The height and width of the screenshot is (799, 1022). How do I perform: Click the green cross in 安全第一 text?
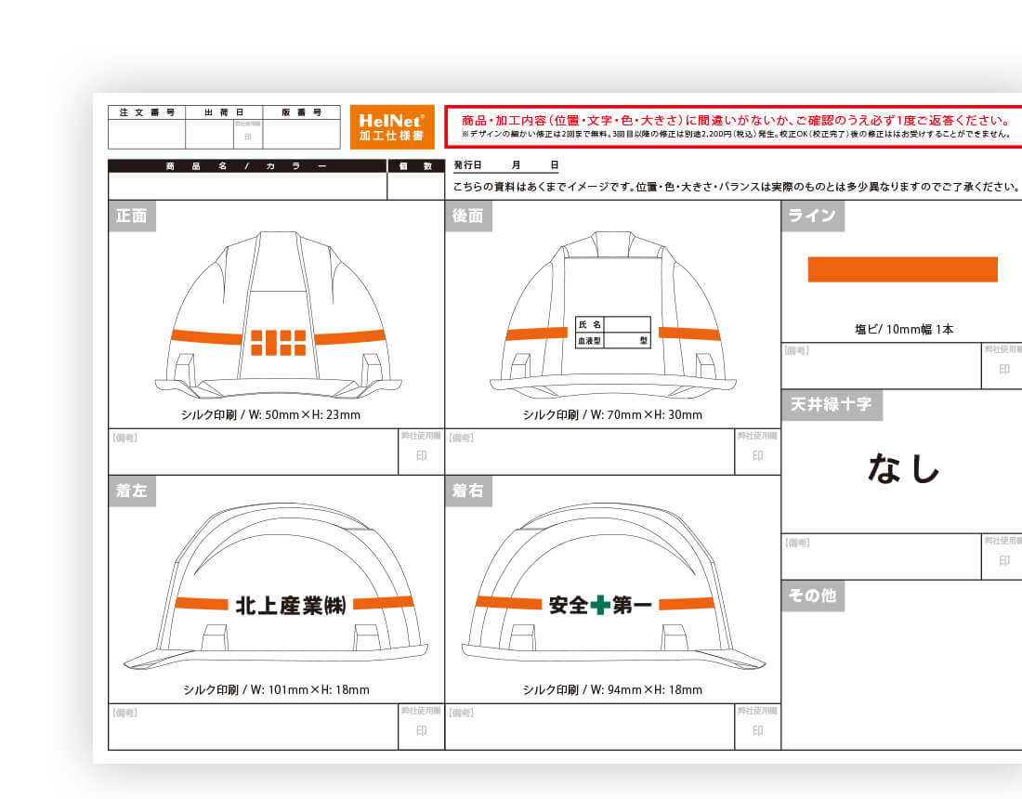pyautogui.click(x=600, y=605)
